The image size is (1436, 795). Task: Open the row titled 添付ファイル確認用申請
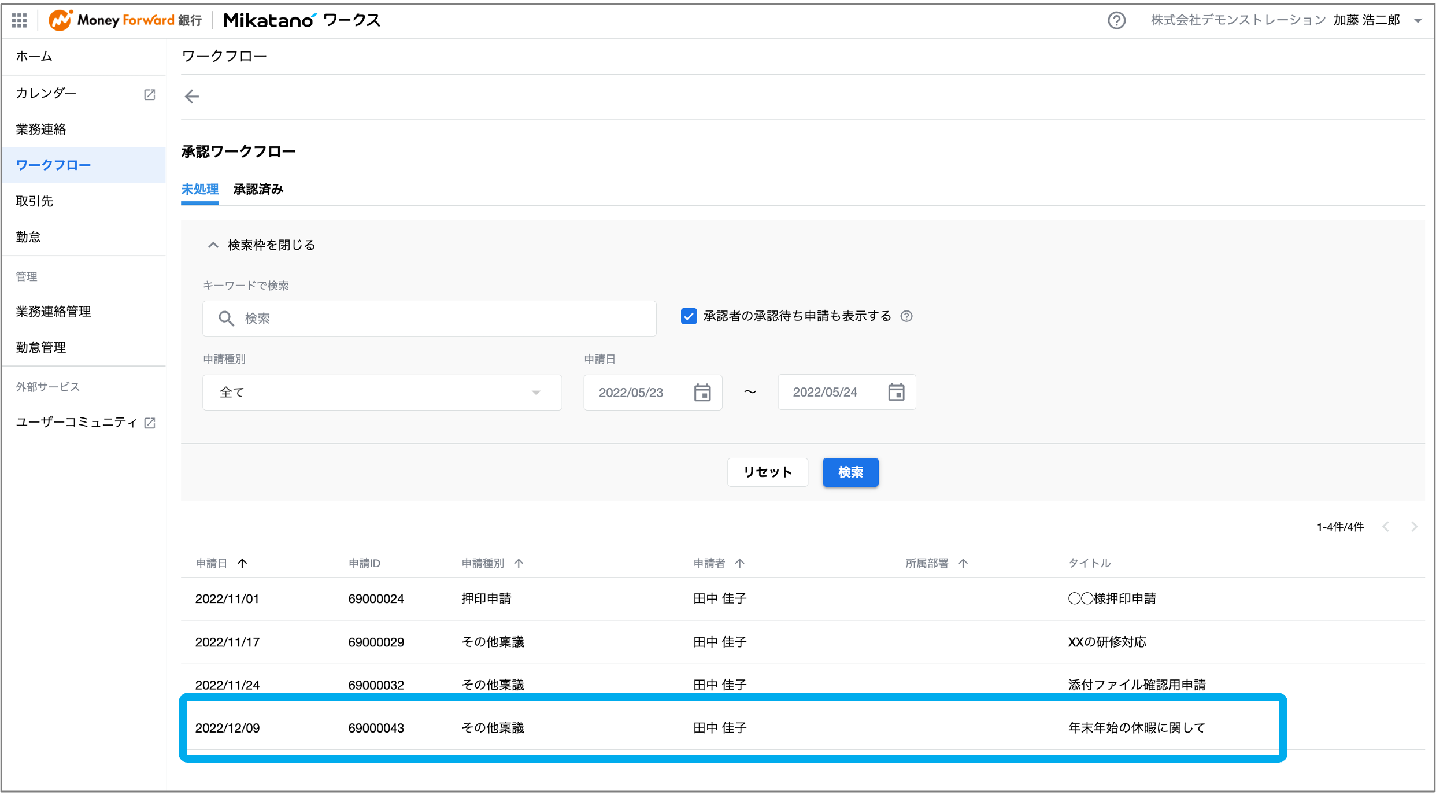802,685
